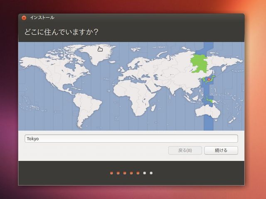
Task: Click the 戻る(B) back button
Action: (185, 150)
